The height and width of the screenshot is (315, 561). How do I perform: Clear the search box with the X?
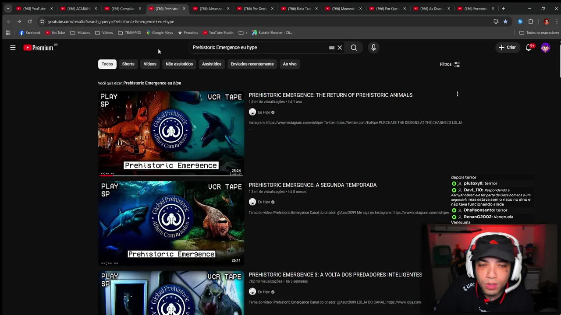340,48
